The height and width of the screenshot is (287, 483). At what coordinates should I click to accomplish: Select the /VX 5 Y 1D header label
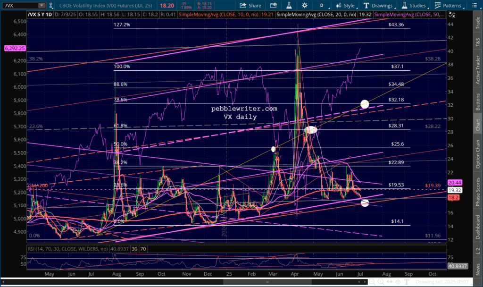click(x=40, y=15)
